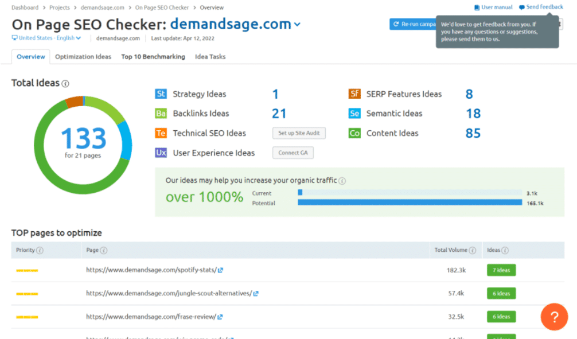Click the Send feedback link
The width and height of the screenshot is (577, 339).
click(x=545, y=7)
